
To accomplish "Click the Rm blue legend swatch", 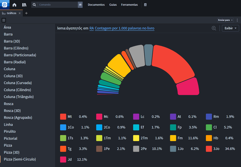I will pyautogui.click(x=209, y=116).
